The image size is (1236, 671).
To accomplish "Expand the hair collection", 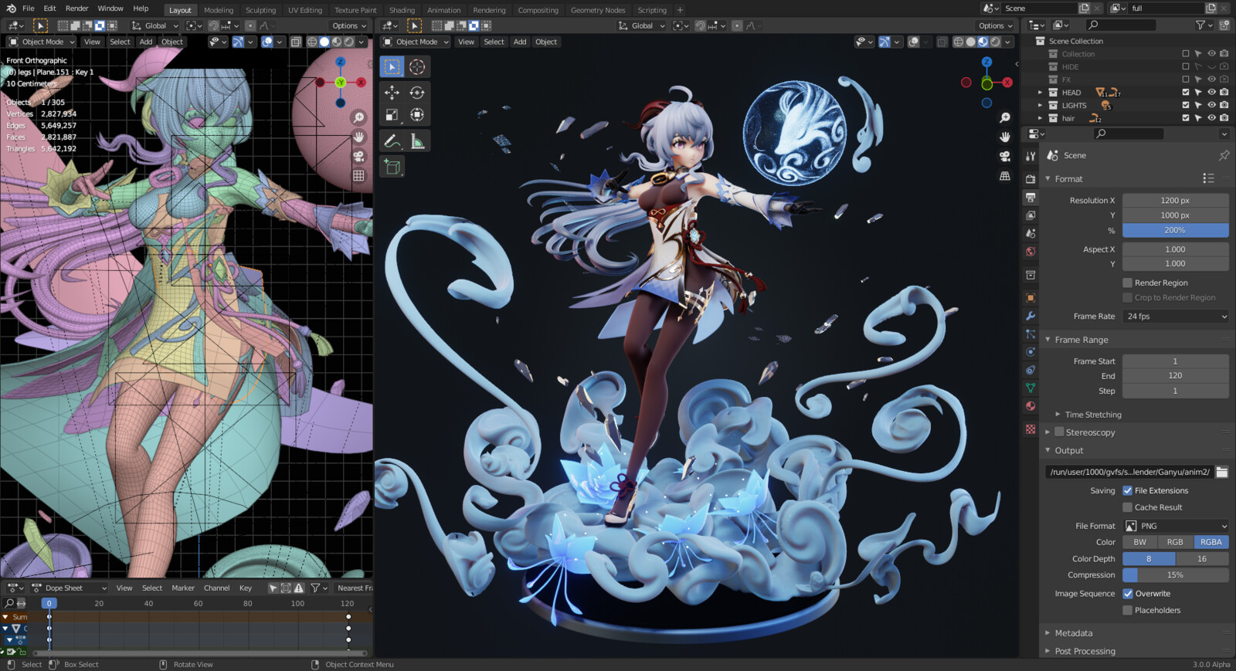I will (1040, 118).
